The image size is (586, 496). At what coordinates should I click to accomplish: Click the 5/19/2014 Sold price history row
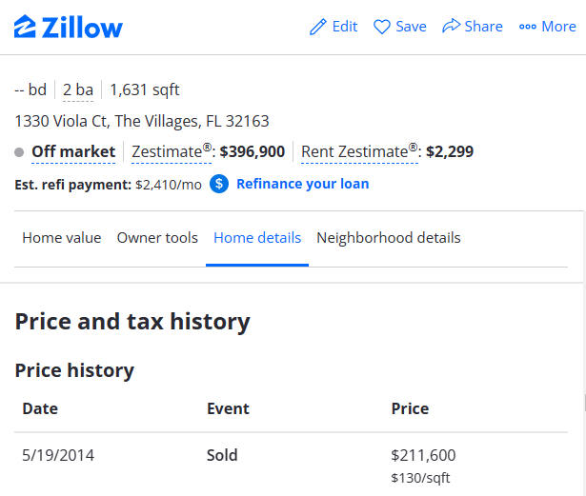click(292, 465)
